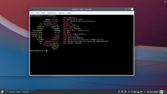Maximize the Konsole window
Screen dimensions: 167x94
pyautogui.click(x=129, y=9)
